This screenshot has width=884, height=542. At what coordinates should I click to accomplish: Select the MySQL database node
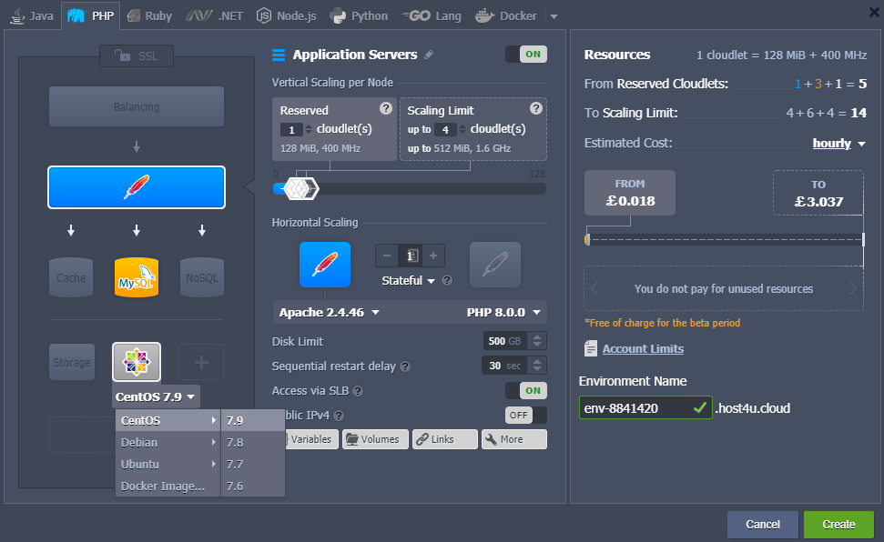click(137, 277)
